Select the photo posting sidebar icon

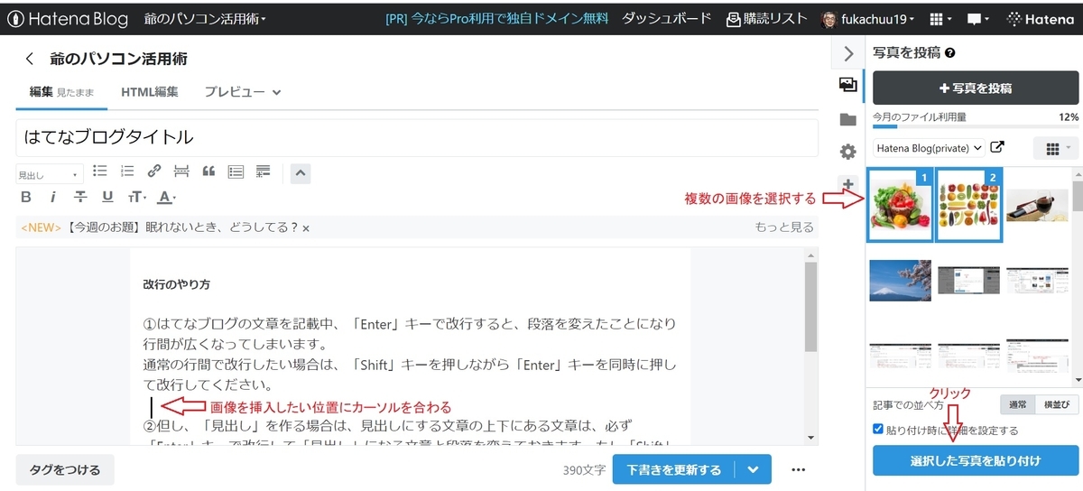coord(847,85)
